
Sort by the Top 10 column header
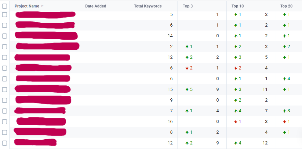tap(238, 6)
